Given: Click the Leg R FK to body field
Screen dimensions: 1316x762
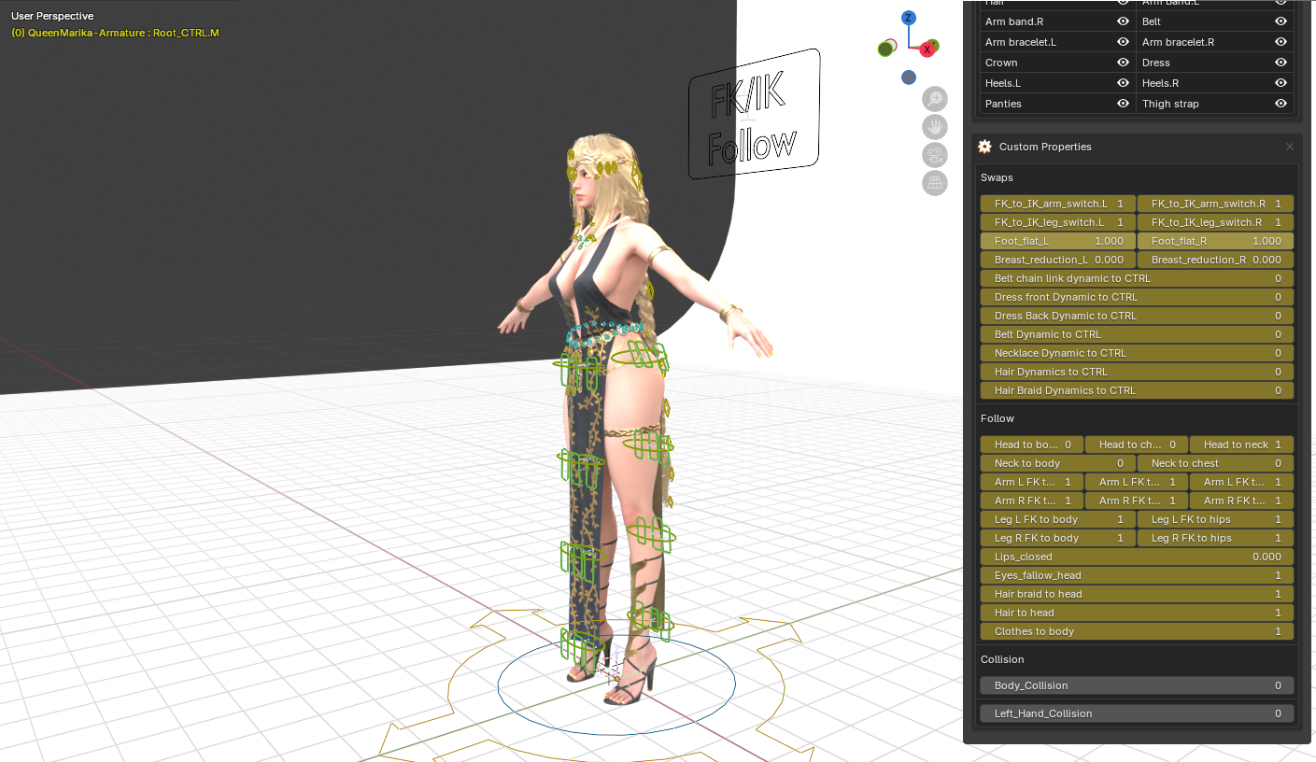Looking at the screenshot, I should coord(1058,538).
